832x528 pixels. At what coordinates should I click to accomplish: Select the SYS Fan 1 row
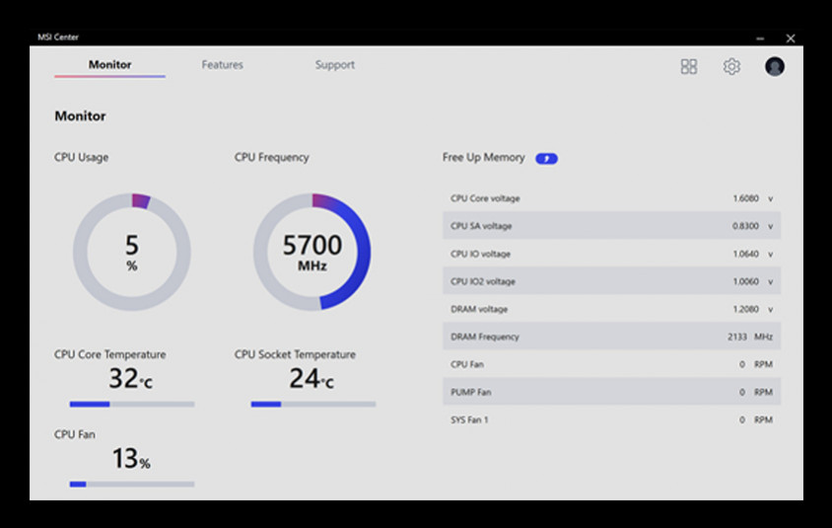pyautogui.click(x=611, y=419)
